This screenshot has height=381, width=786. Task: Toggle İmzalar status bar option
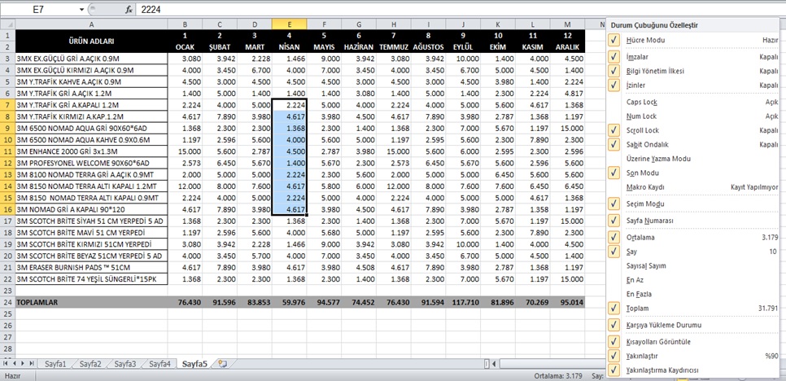[694, 57]
